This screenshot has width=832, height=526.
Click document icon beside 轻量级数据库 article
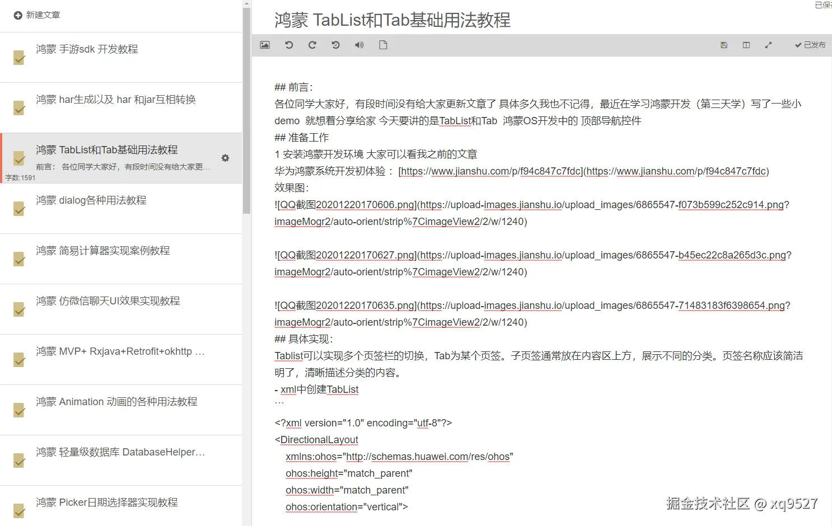coord(19,461)
